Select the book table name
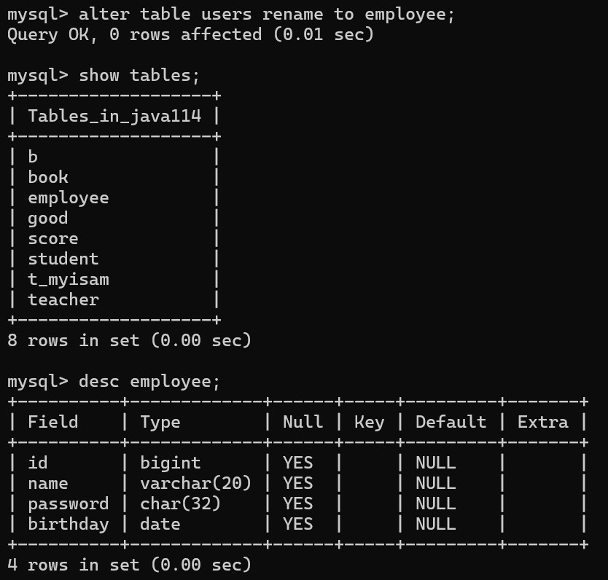608x580 pixels. click(x=48, y=178)
